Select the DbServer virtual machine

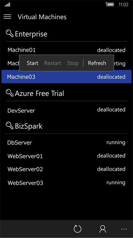tap(67, 143)
